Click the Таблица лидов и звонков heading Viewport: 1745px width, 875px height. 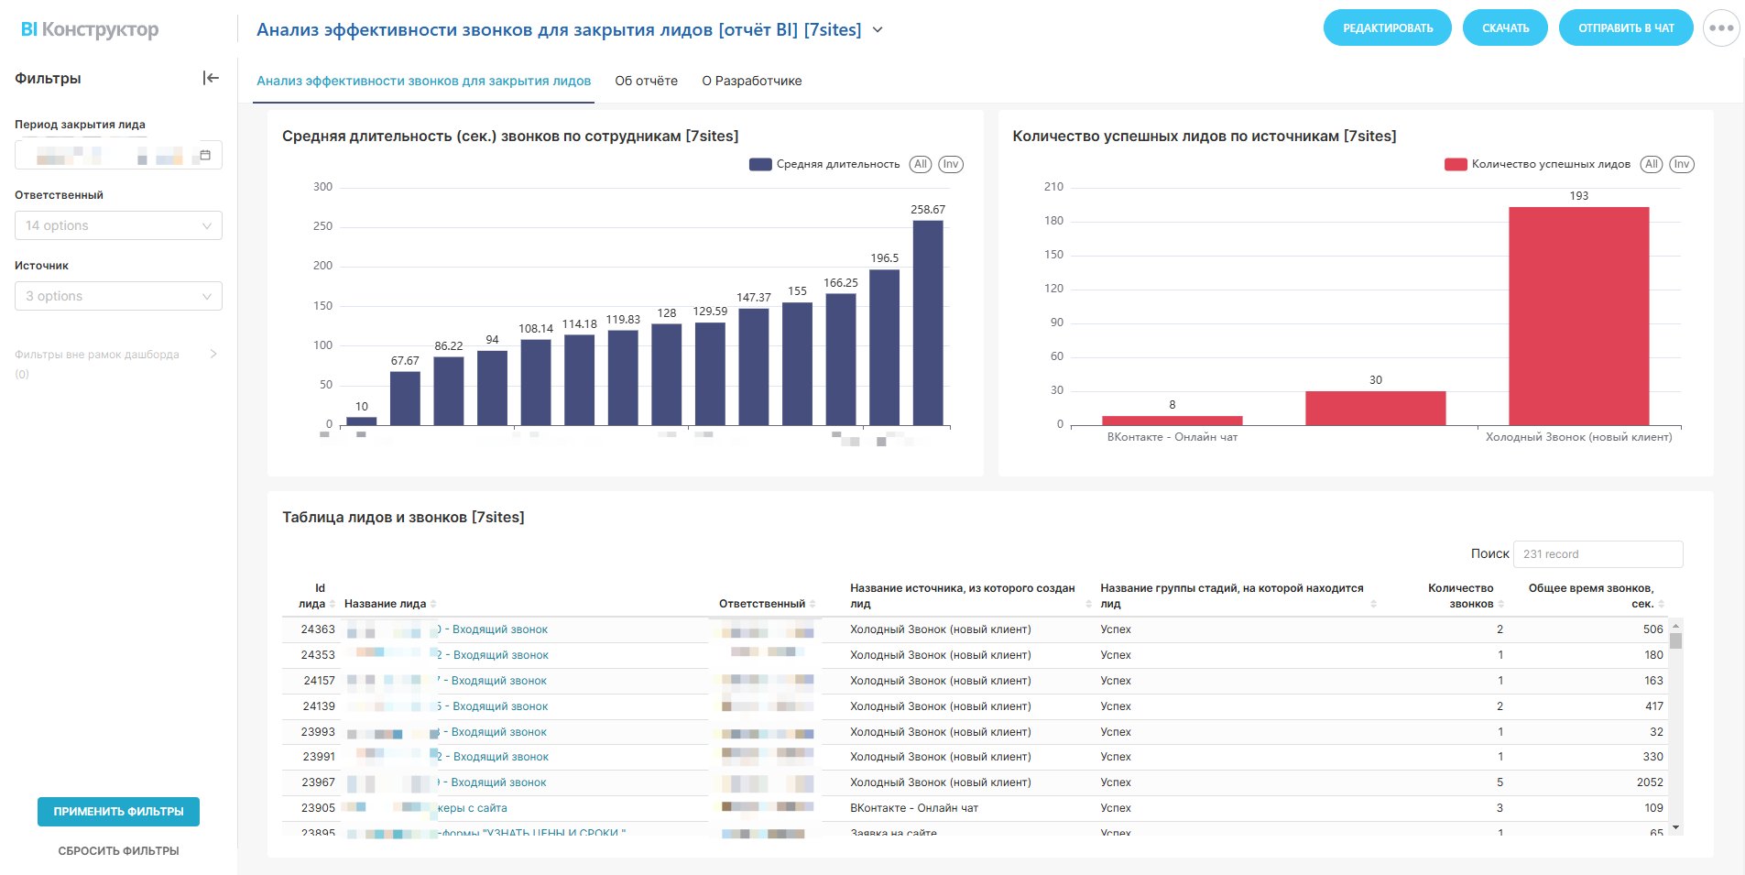[x=403, y=518]
